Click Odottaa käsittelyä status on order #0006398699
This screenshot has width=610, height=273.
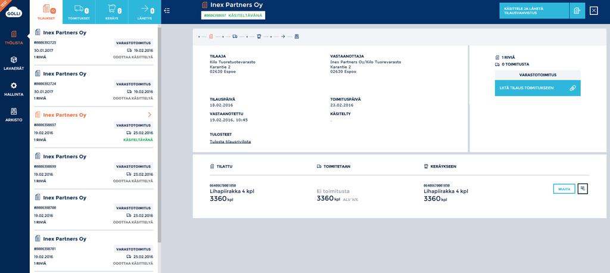click(133, 181)
